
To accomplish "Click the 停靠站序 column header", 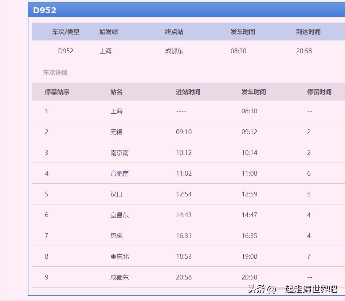I will click(x=57, y=92).
